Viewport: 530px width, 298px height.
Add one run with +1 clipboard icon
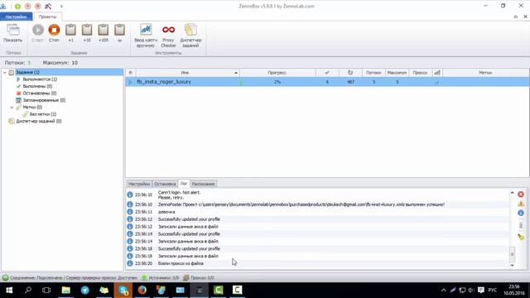pos(70,33)
